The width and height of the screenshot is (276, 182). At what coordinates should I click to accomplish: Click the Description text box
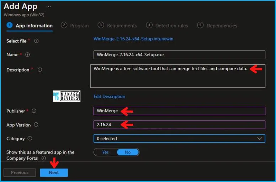(x=178, y=76)
